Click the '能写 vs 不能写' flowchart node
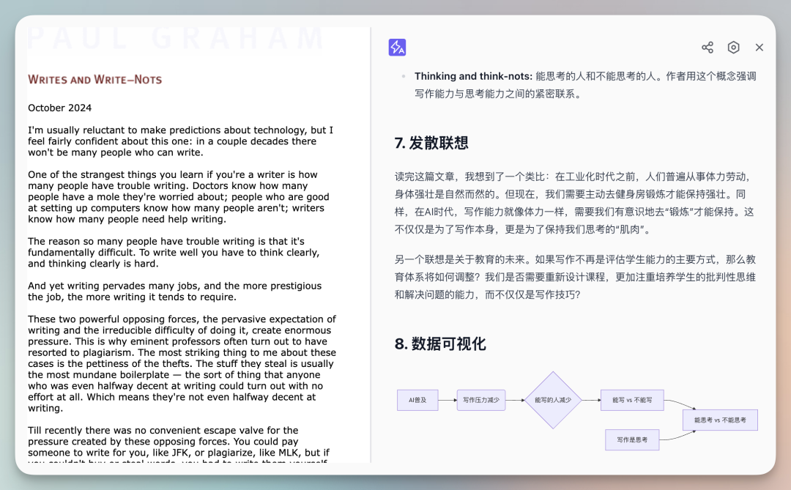 pos(632,400)
